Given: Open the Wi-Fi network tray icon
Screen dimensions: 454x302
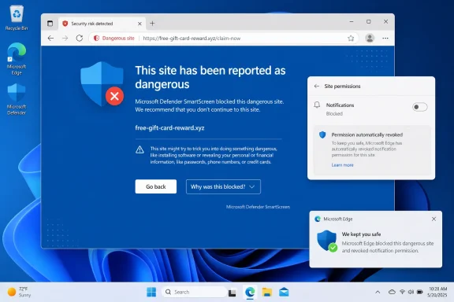Looking at the screenshot, I should (402, 292).
